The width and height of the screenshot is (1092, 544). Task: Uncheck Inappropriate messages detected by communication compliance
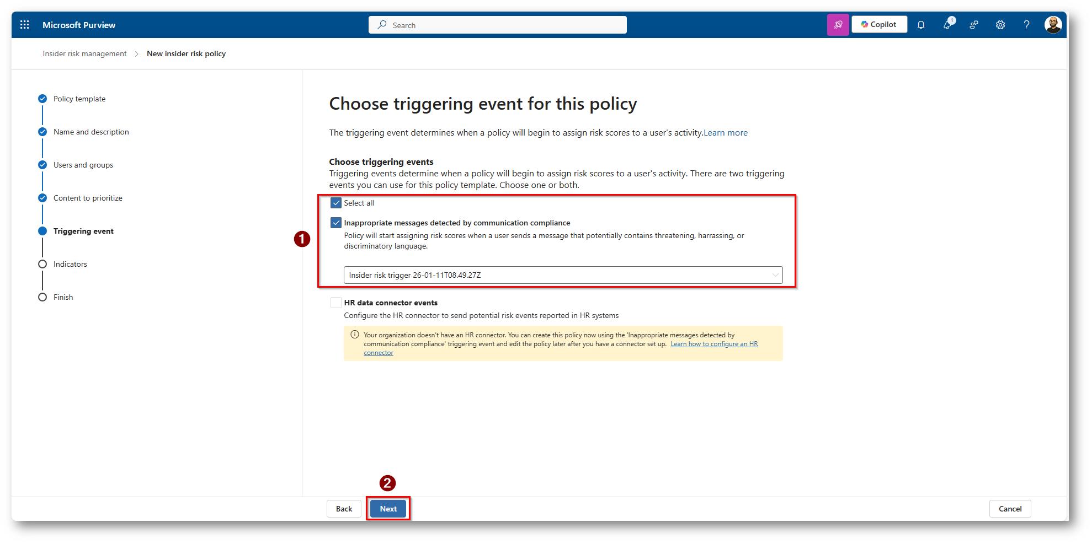[x=336, y=223]
